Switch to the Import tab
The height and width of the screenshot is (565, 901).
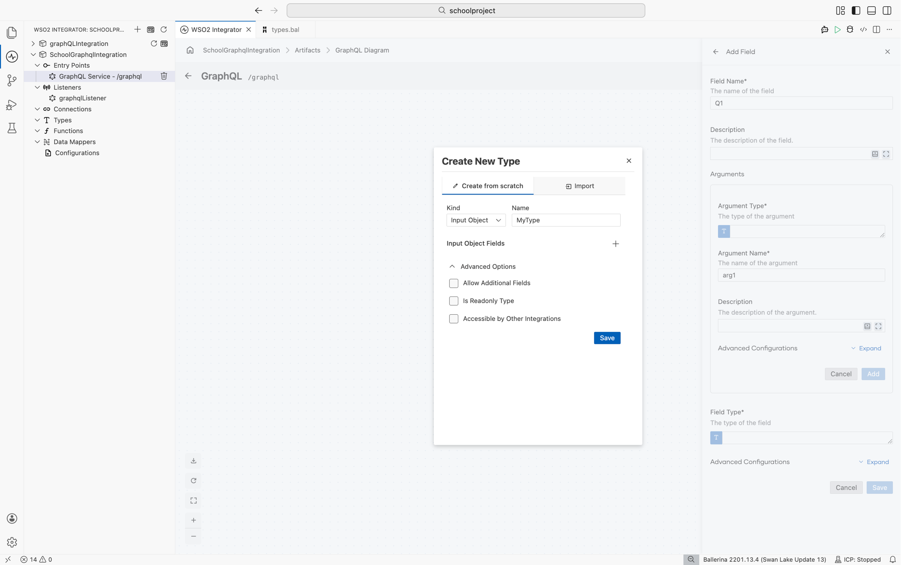[x=579, y=186]
